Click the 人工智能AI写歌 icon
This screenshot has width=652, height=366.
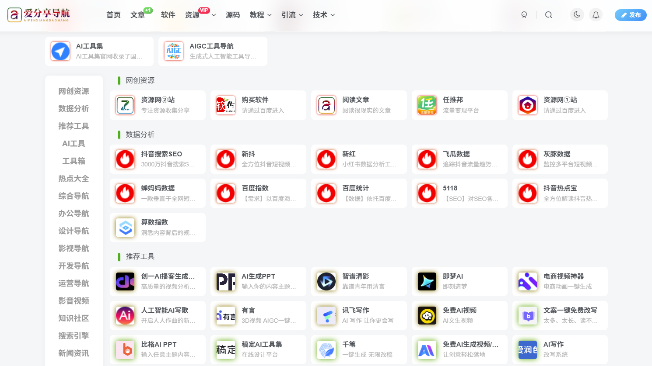125,316
